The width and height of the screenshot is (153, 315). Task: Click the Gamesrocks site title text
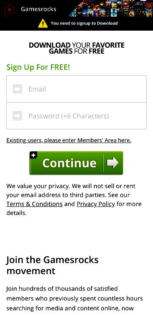coord(39,9)
